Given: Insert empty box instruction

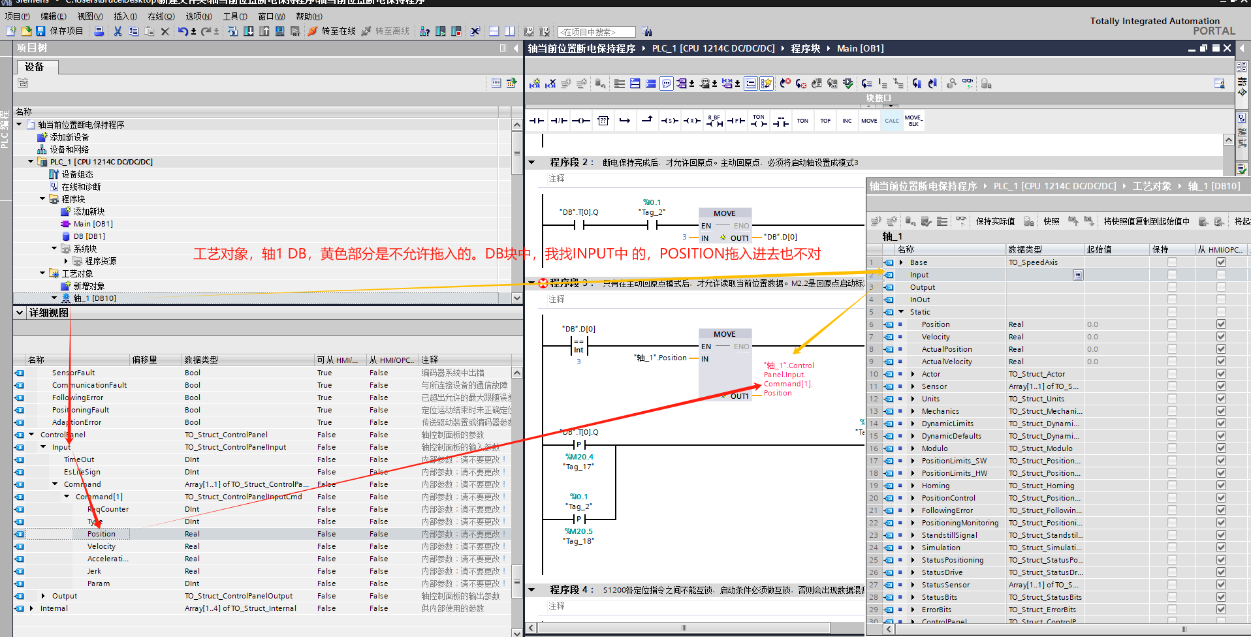Looking at the screenshot, I should 603,121.
